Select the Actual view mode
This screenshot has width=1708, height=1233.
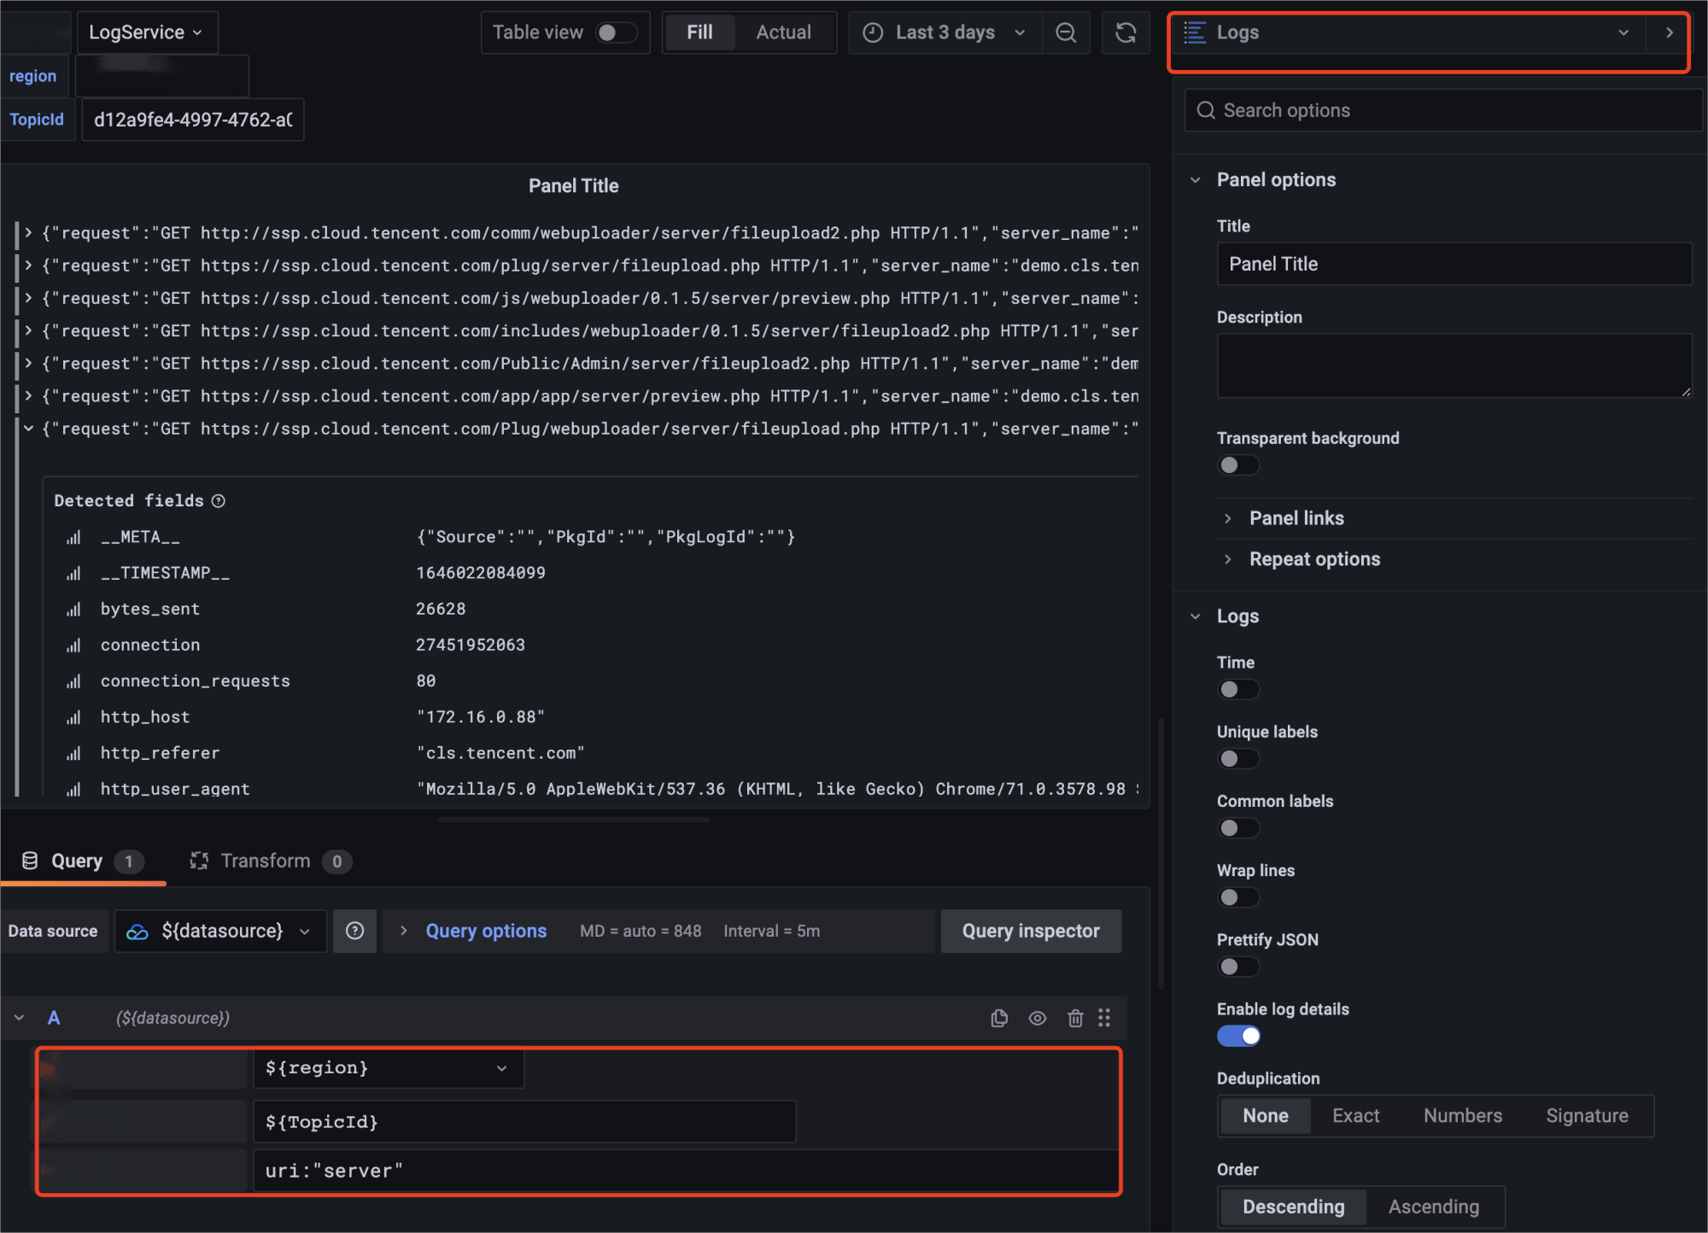point(783,32)
